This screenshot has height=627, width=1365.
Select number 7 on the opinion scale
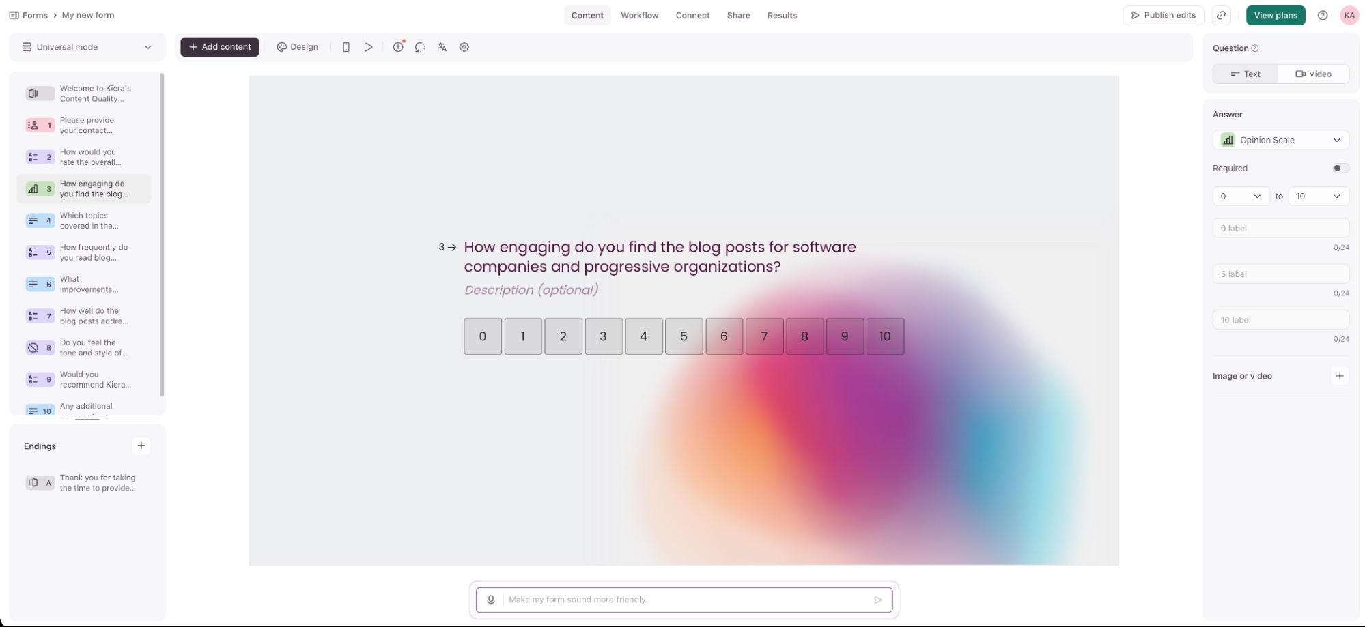pyautogui.click(x=764, y=336)
